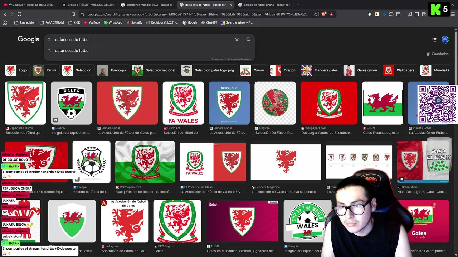Click the browser forward arrow

click(x=12, y=14)
